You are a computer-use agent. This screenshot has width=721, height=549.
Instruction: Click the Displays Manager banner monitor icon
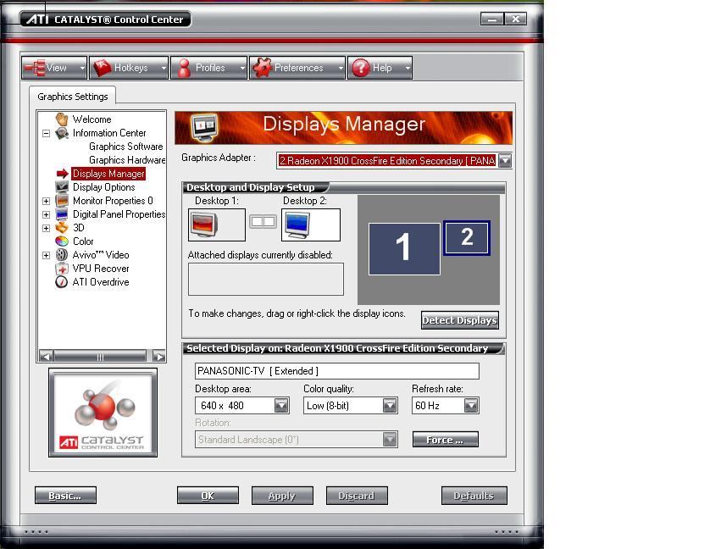[x=205, y=127]
